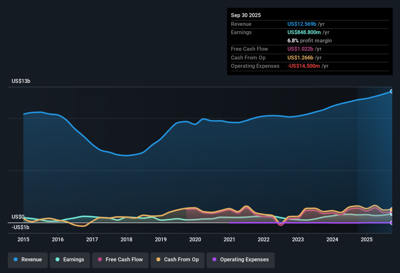This screenshot has height=273, width=400.
Task: Click the 2015 x-axis label
Action: point(23,239)
